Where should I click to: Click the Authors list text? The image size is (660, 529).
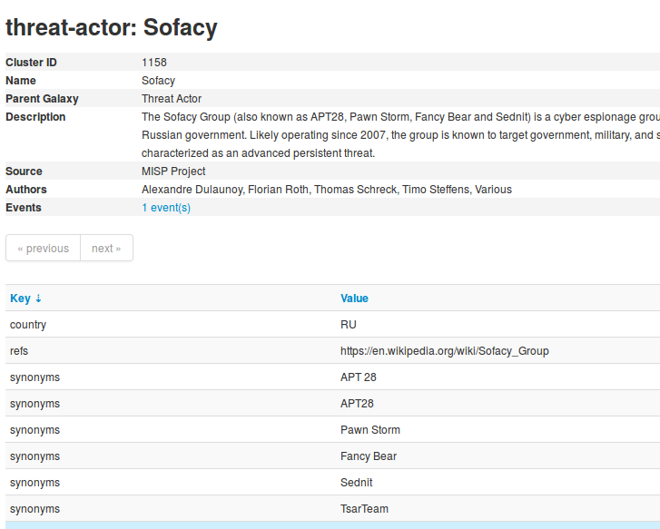327,190
